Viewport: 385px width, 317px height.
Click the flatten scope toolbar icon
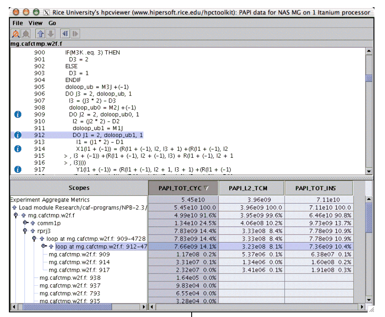(x=16, y=33)
